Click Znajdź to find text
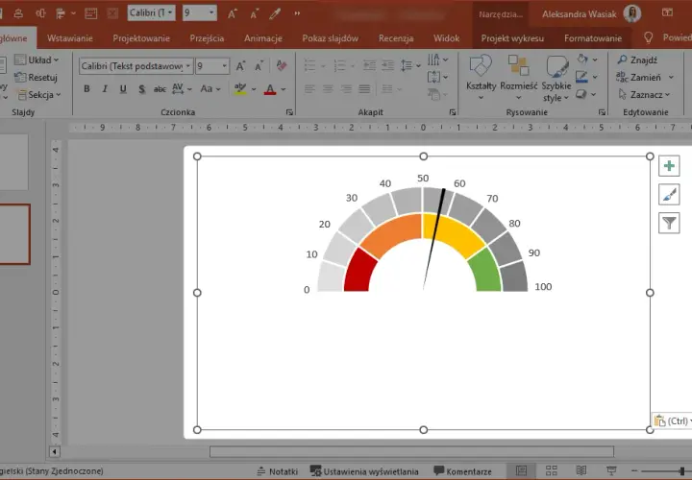 [x=638, y=60]
